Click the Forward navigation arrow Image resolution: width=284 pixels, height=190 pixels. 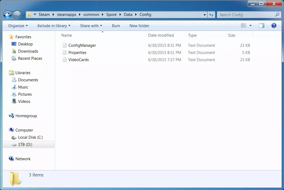click(17, 15)
